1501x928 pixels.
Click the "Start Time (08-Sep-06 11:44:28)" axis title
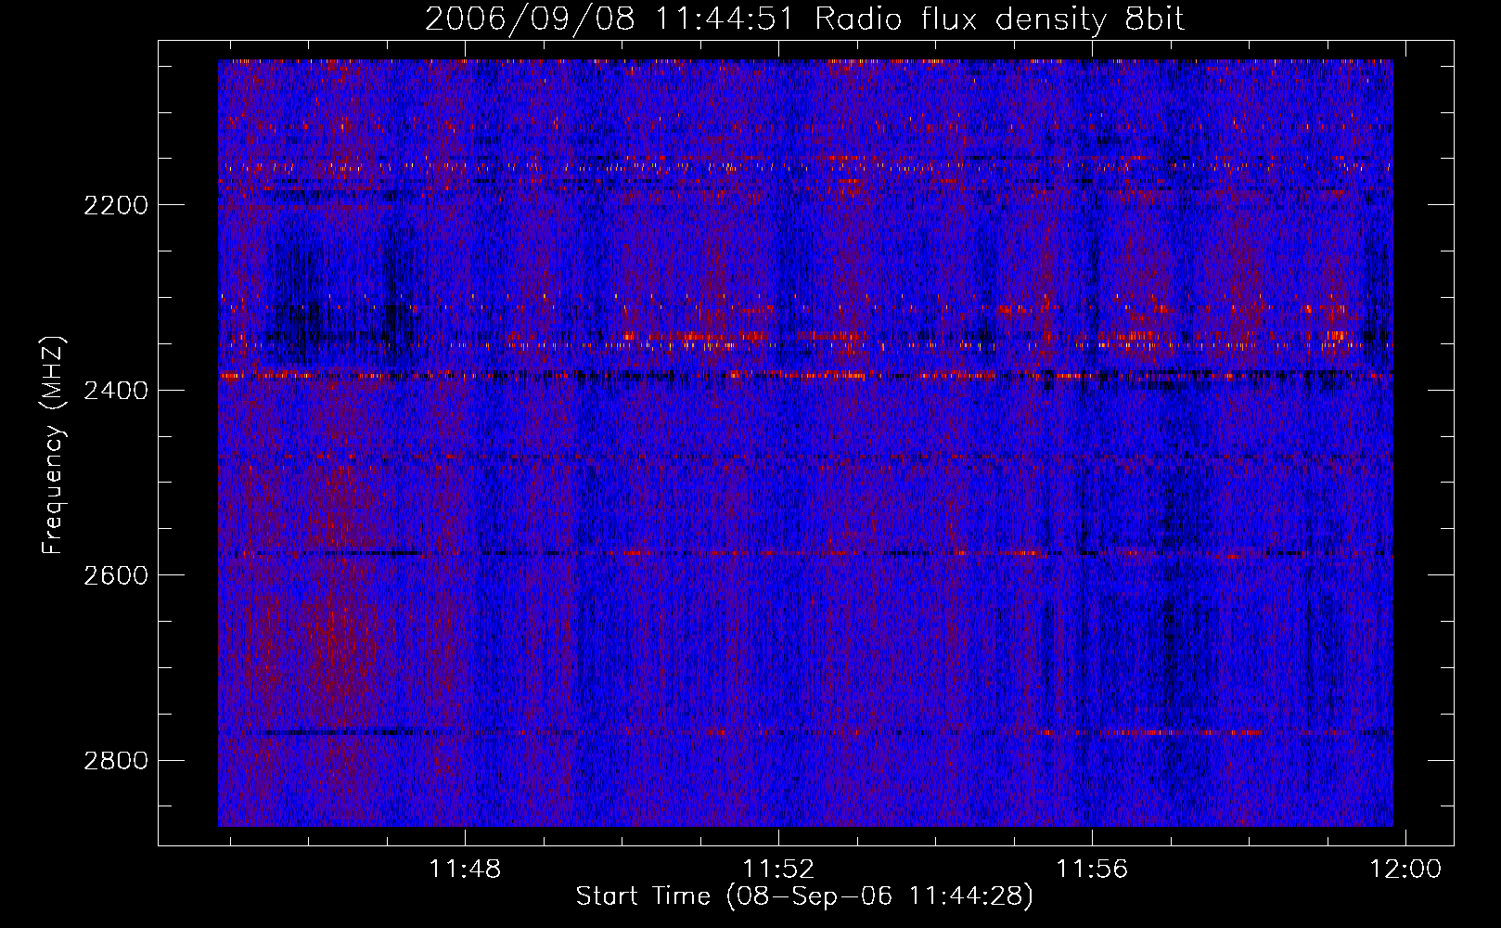click(x=804, y=897)
